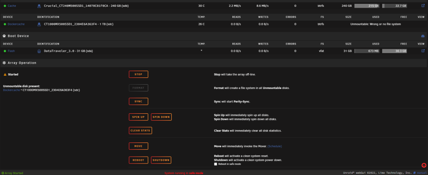Open the Cache device link
Image resolution: width=428 pixels, height=175 pixels.
click(12, 6)
